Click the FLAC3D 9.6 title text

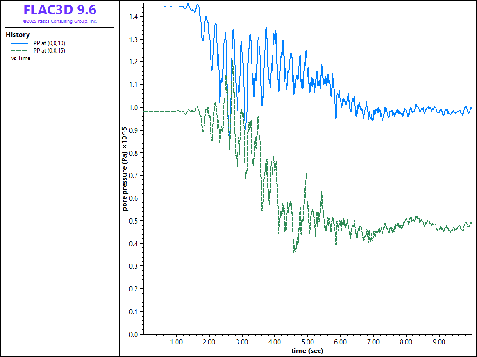[60, 10]
